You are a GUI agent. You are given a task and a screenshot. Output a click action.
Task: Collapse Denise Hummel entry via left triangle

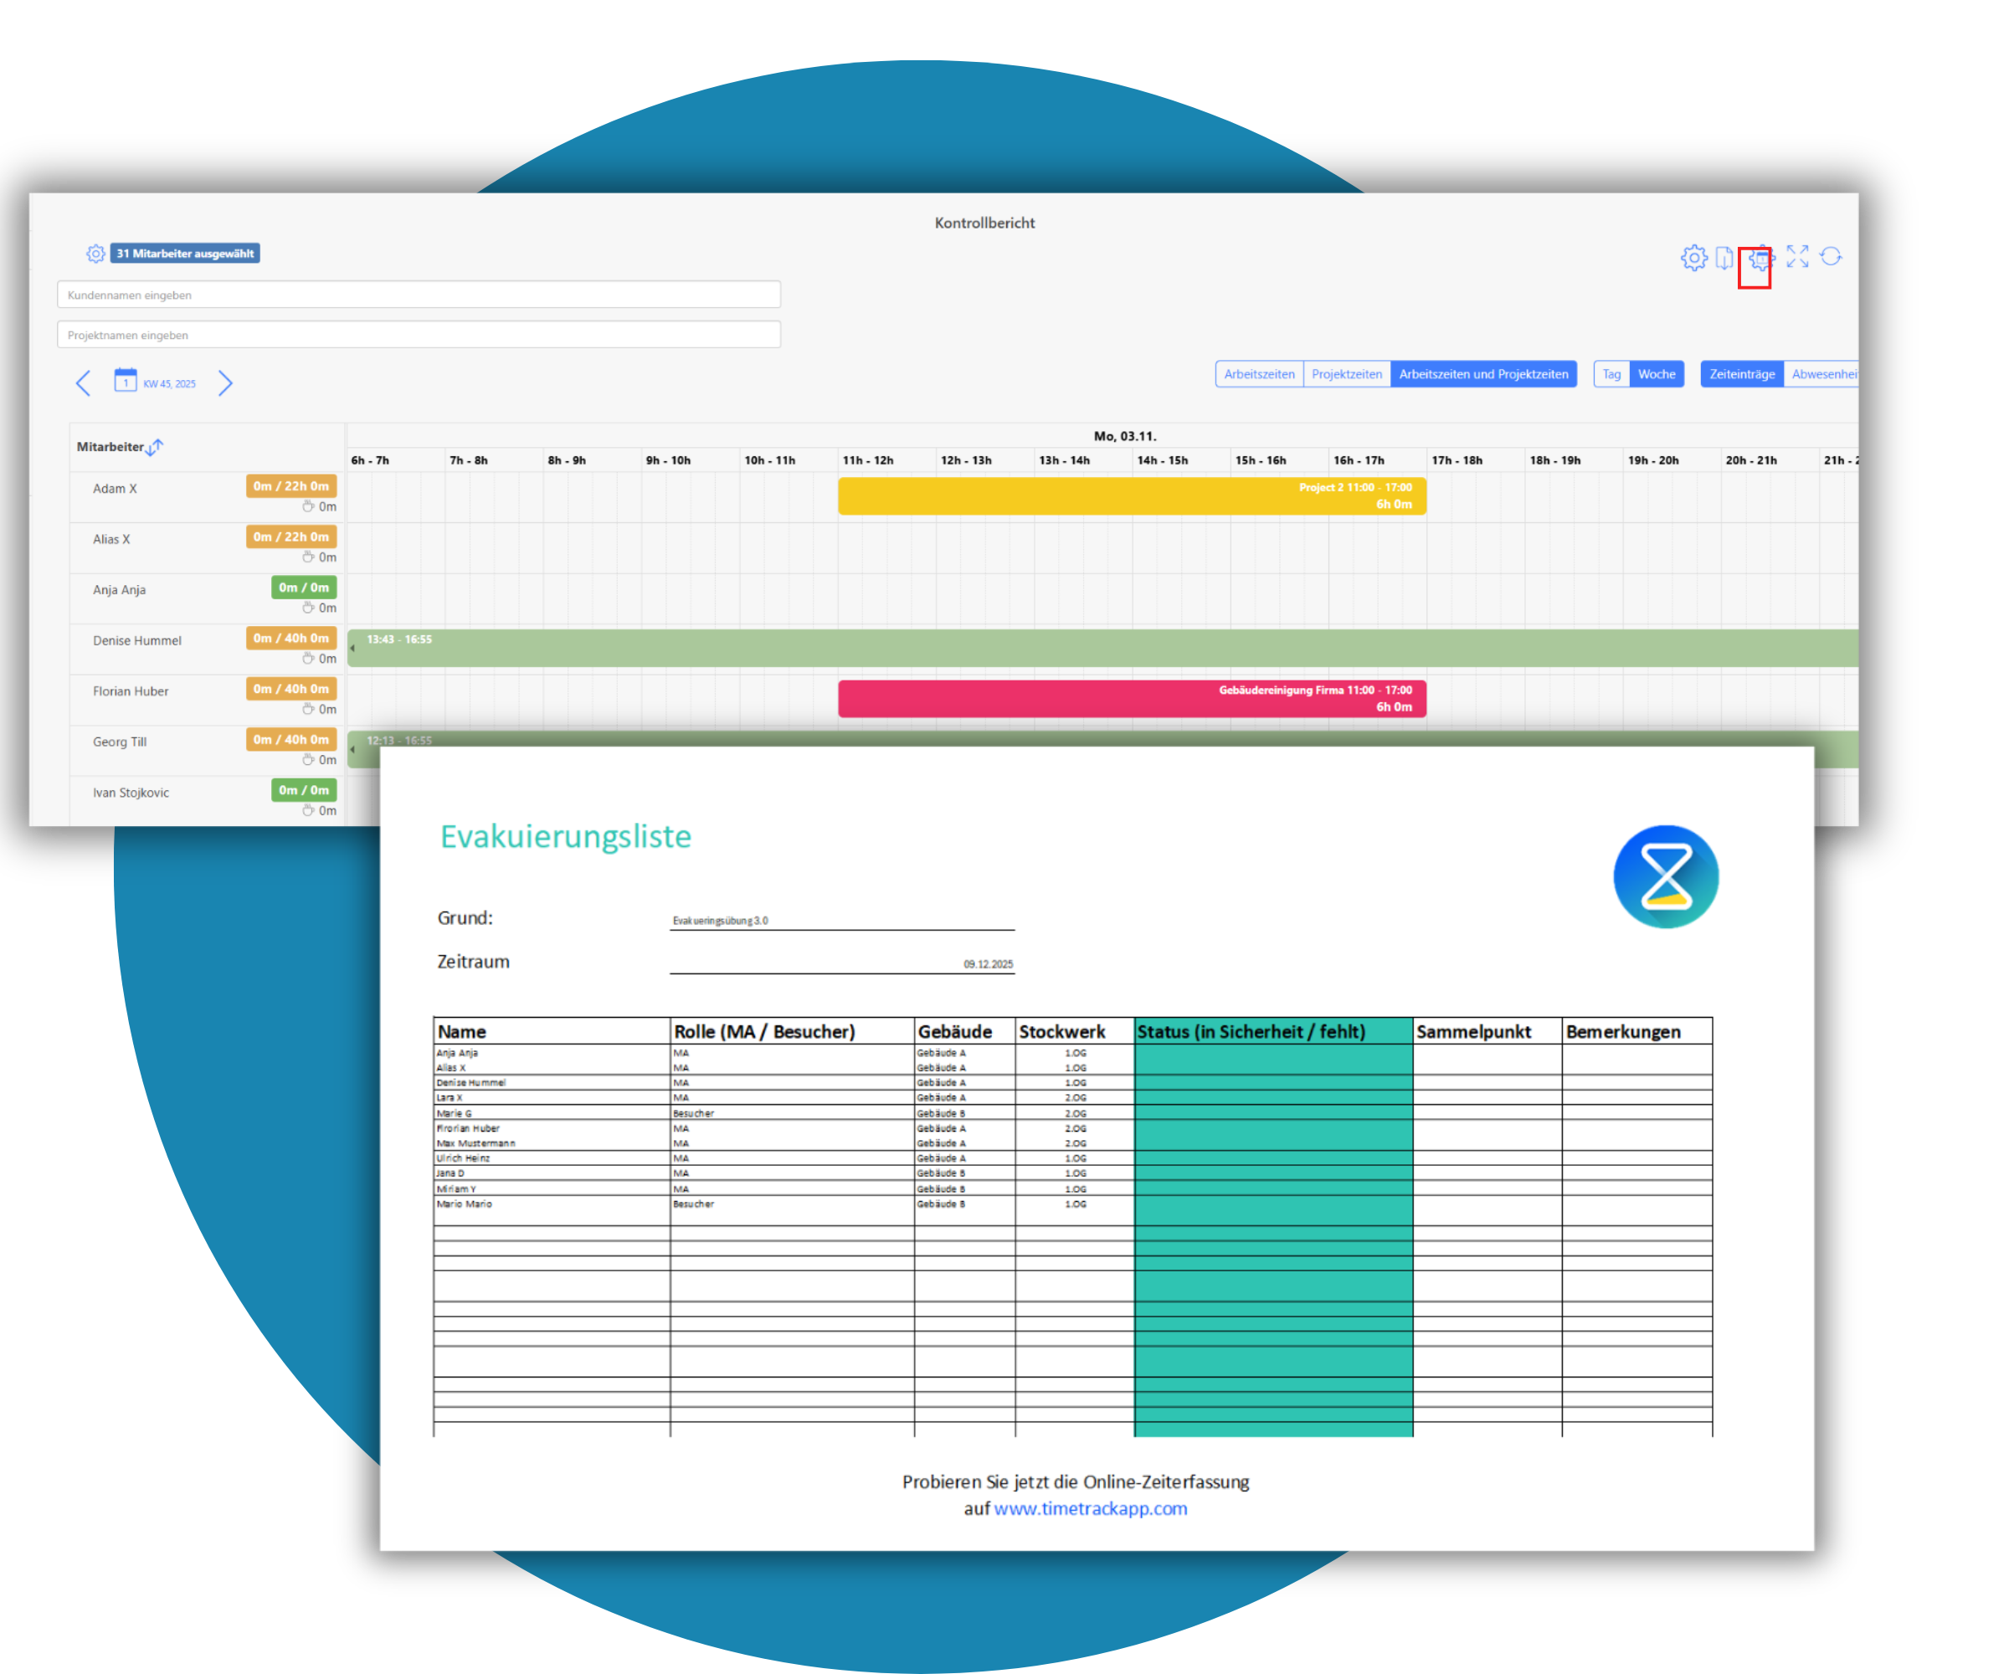pos(352,649)
